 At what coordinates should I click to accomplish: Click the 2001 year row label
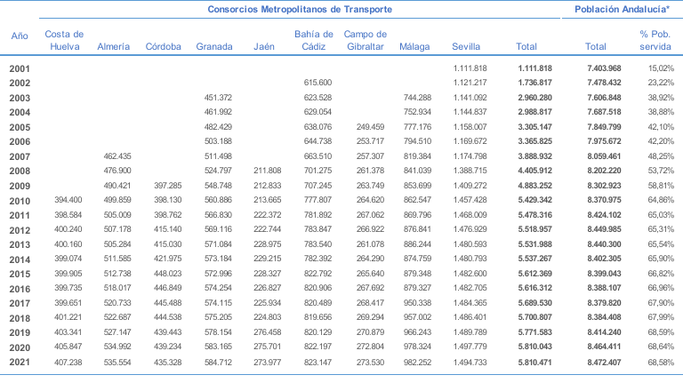coord(20,68)
